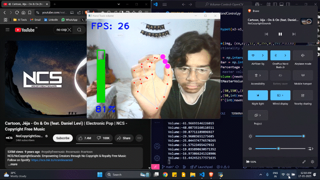Open the Email bookmark
Image resolution: width=320 pixels, height=180 pixels.
(x=35, y=20)
